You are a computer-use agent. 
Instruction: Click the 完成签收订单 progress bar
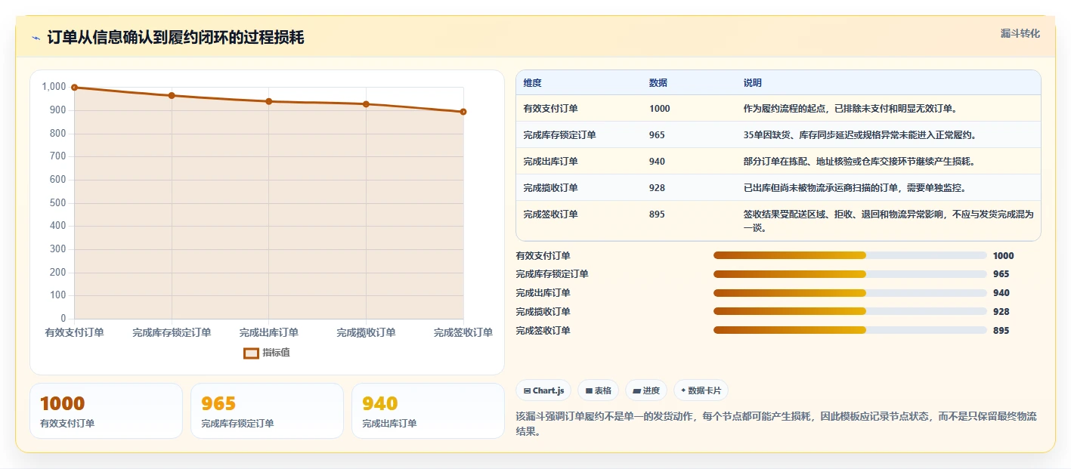(850, 330)
